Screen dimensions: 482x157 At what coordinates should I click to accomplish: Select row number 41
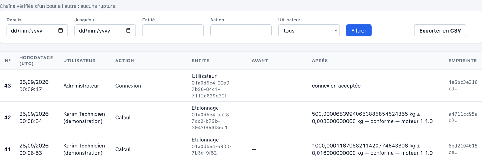click(x=8, y=149)
